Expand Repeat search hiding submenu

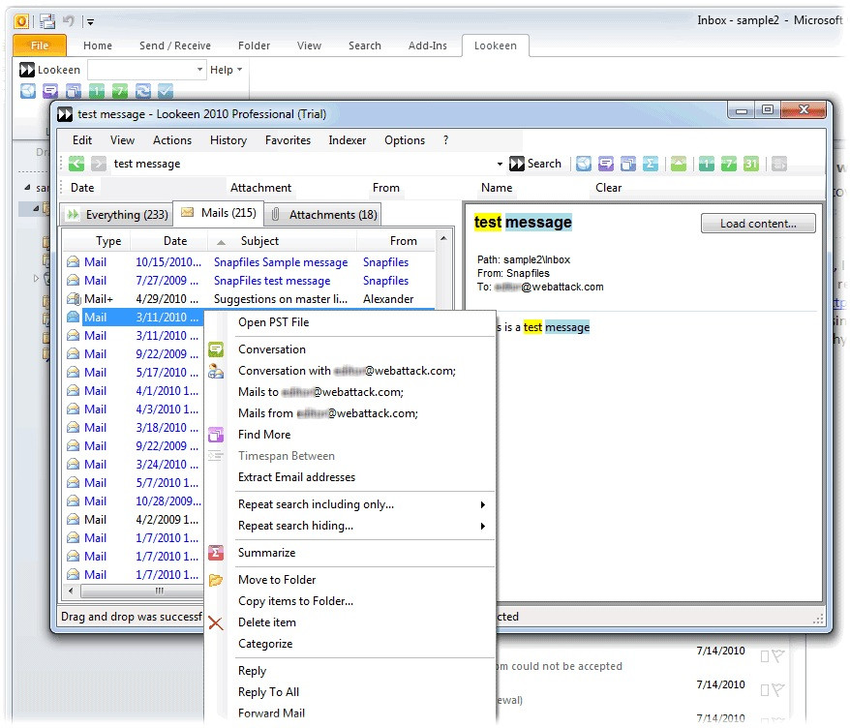click(482, 526)
